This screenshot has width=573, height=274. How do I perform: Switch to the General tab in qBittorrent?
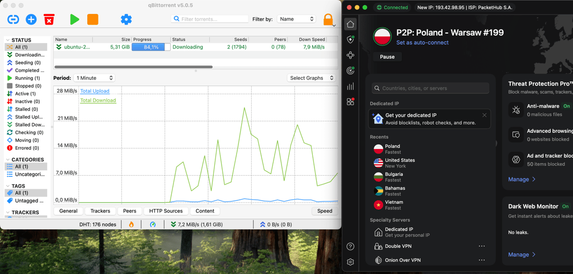coord(68,211)
